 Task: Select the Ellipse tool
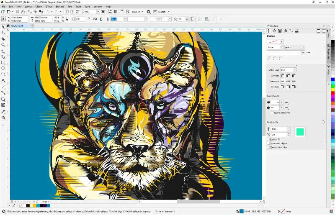[x=3, y=68]
